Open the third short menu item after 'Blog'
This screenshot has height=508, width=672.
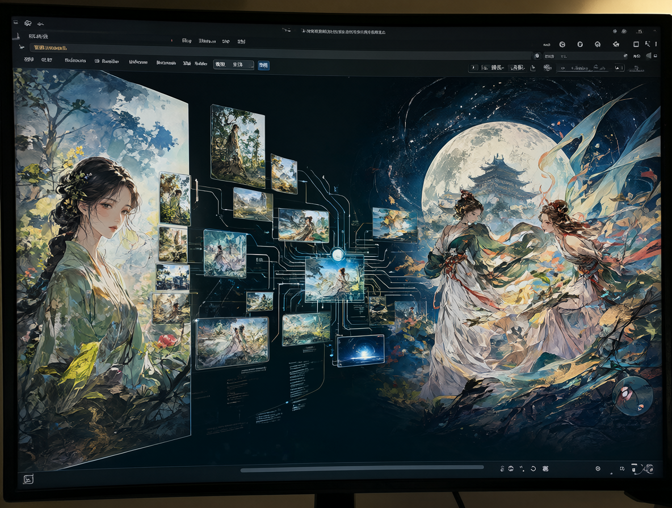(226, 41)
